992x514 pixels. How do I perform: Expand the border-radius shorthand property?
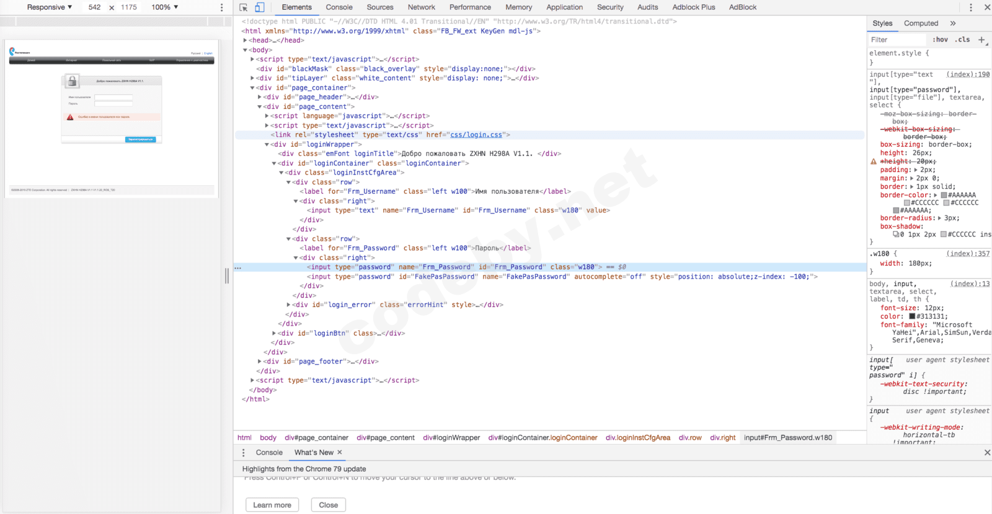(x=939, y=218)
